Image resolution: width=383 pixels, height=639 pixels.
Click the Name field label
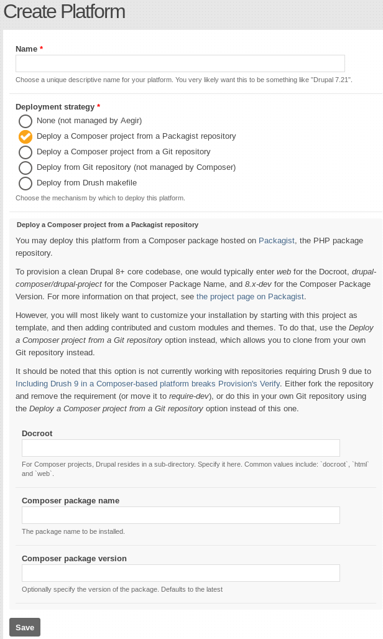27,49
